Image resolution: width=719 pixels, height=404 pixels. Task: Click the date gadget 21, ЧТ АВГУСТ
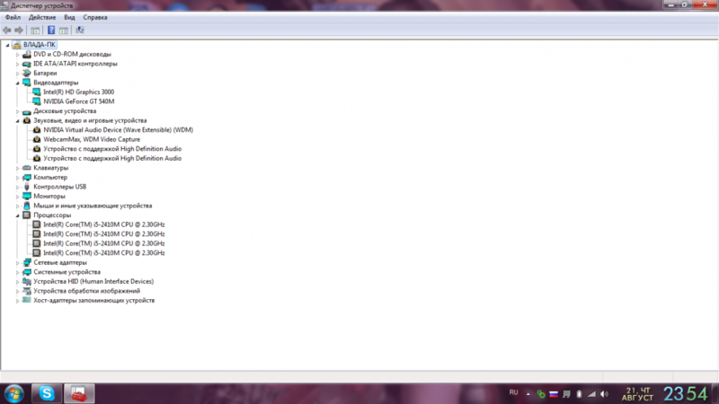click(637, 394)
